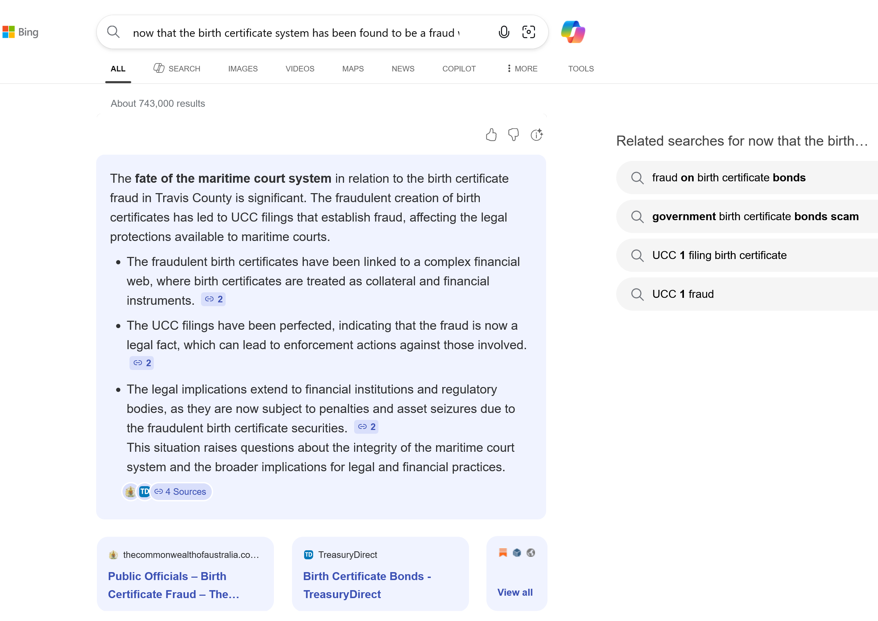Search related 'UCC 1 fraud'

747,294
